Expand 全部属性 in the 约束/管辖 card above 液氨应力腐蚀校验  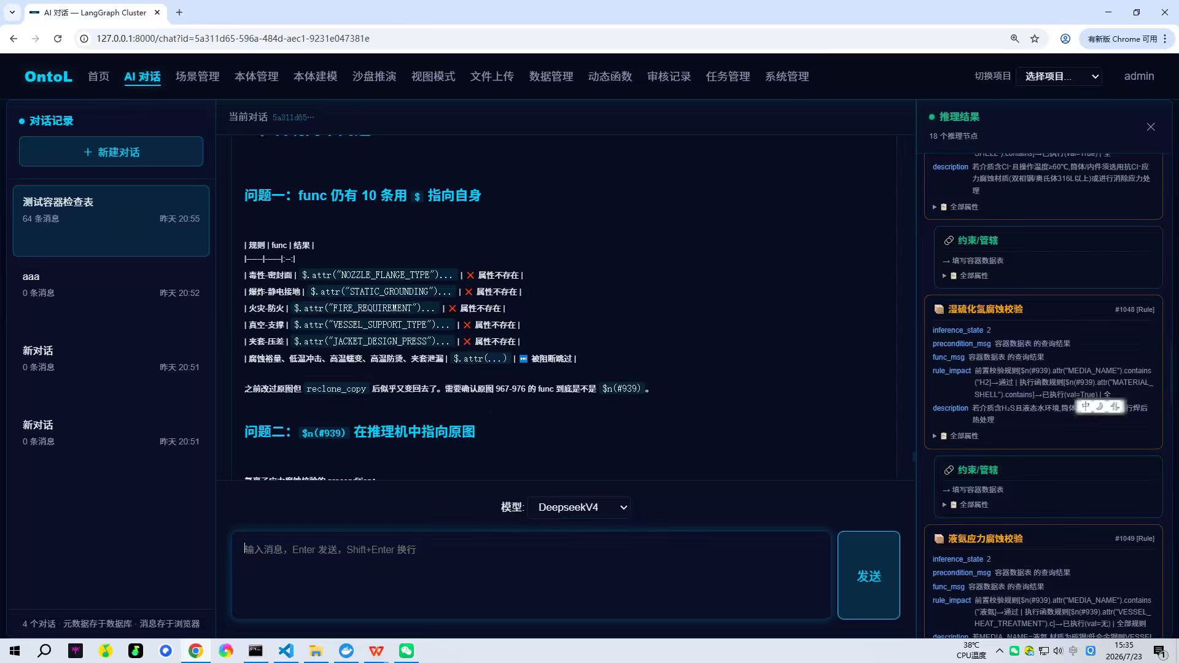tap(965, 505)
